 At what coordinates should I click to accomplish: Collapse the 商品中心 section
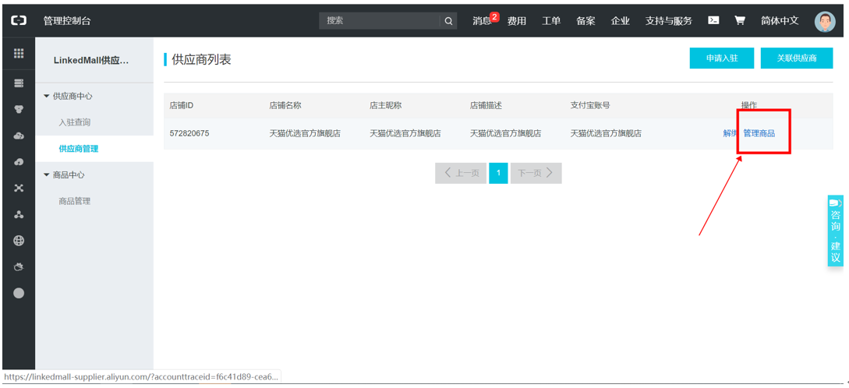click(64, 175)
